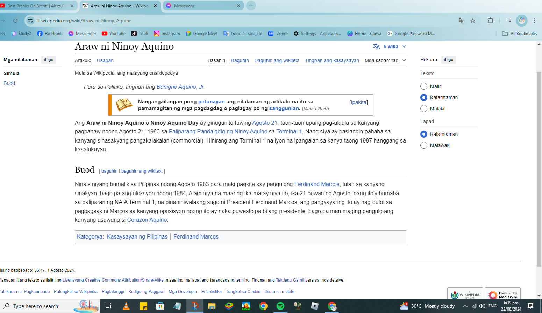
Task: Open Zoom bookmark
Action: tap(278, 34)
